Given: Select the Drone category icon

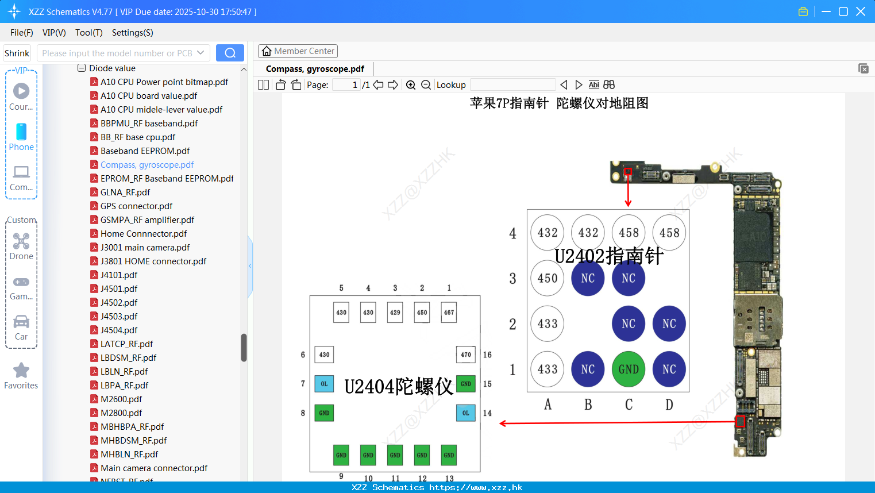Looking at the screenshot, I should 21,241.
